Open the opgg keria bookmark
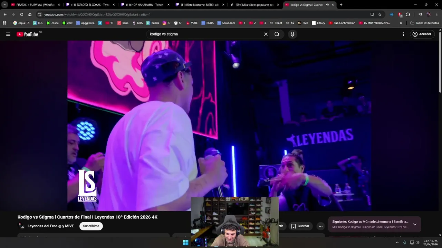 point(85,23)
